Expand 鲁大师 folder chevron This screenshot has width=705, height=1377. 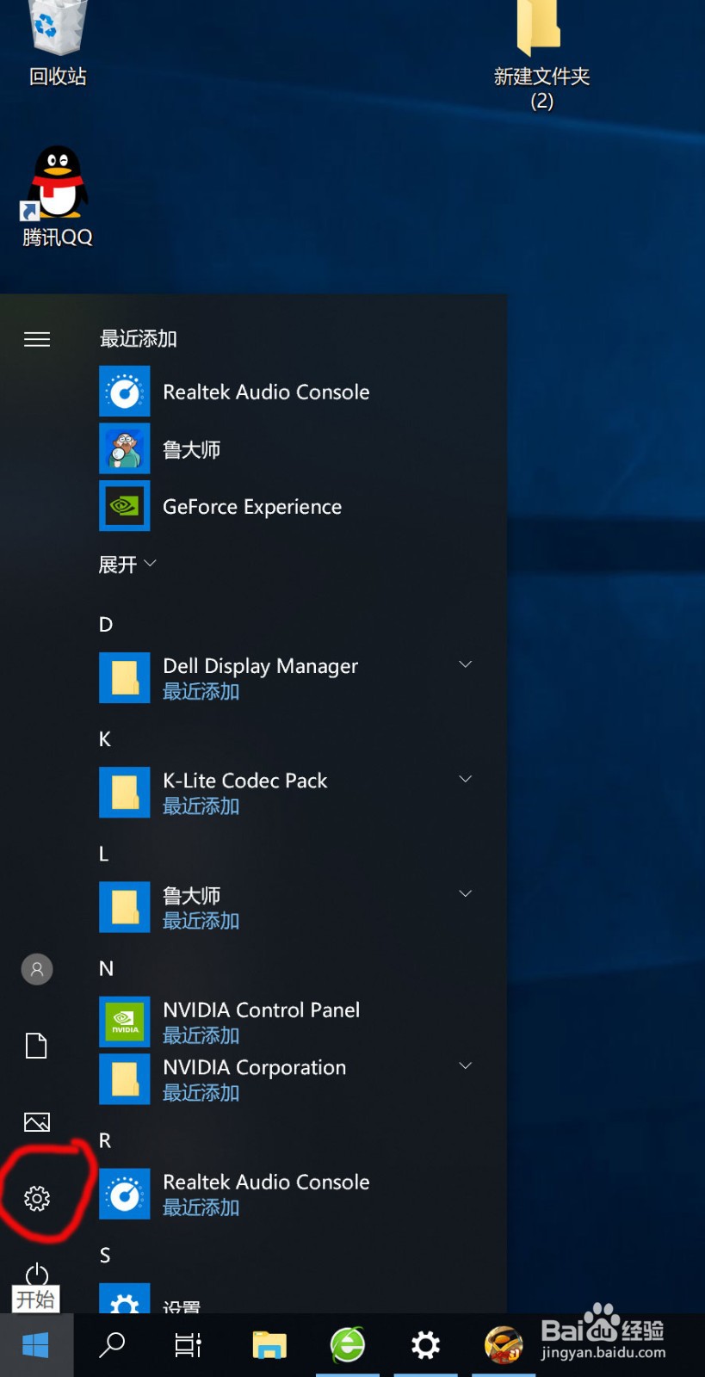pyautogui.click(x=466, y=893)
